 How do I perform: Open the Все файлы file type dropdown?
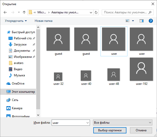[x=123, y=123]
